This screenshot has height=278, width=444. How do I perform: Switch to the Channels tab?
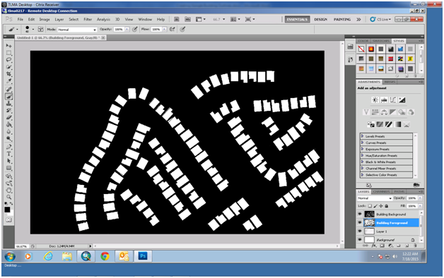click(x=381, y=191)
